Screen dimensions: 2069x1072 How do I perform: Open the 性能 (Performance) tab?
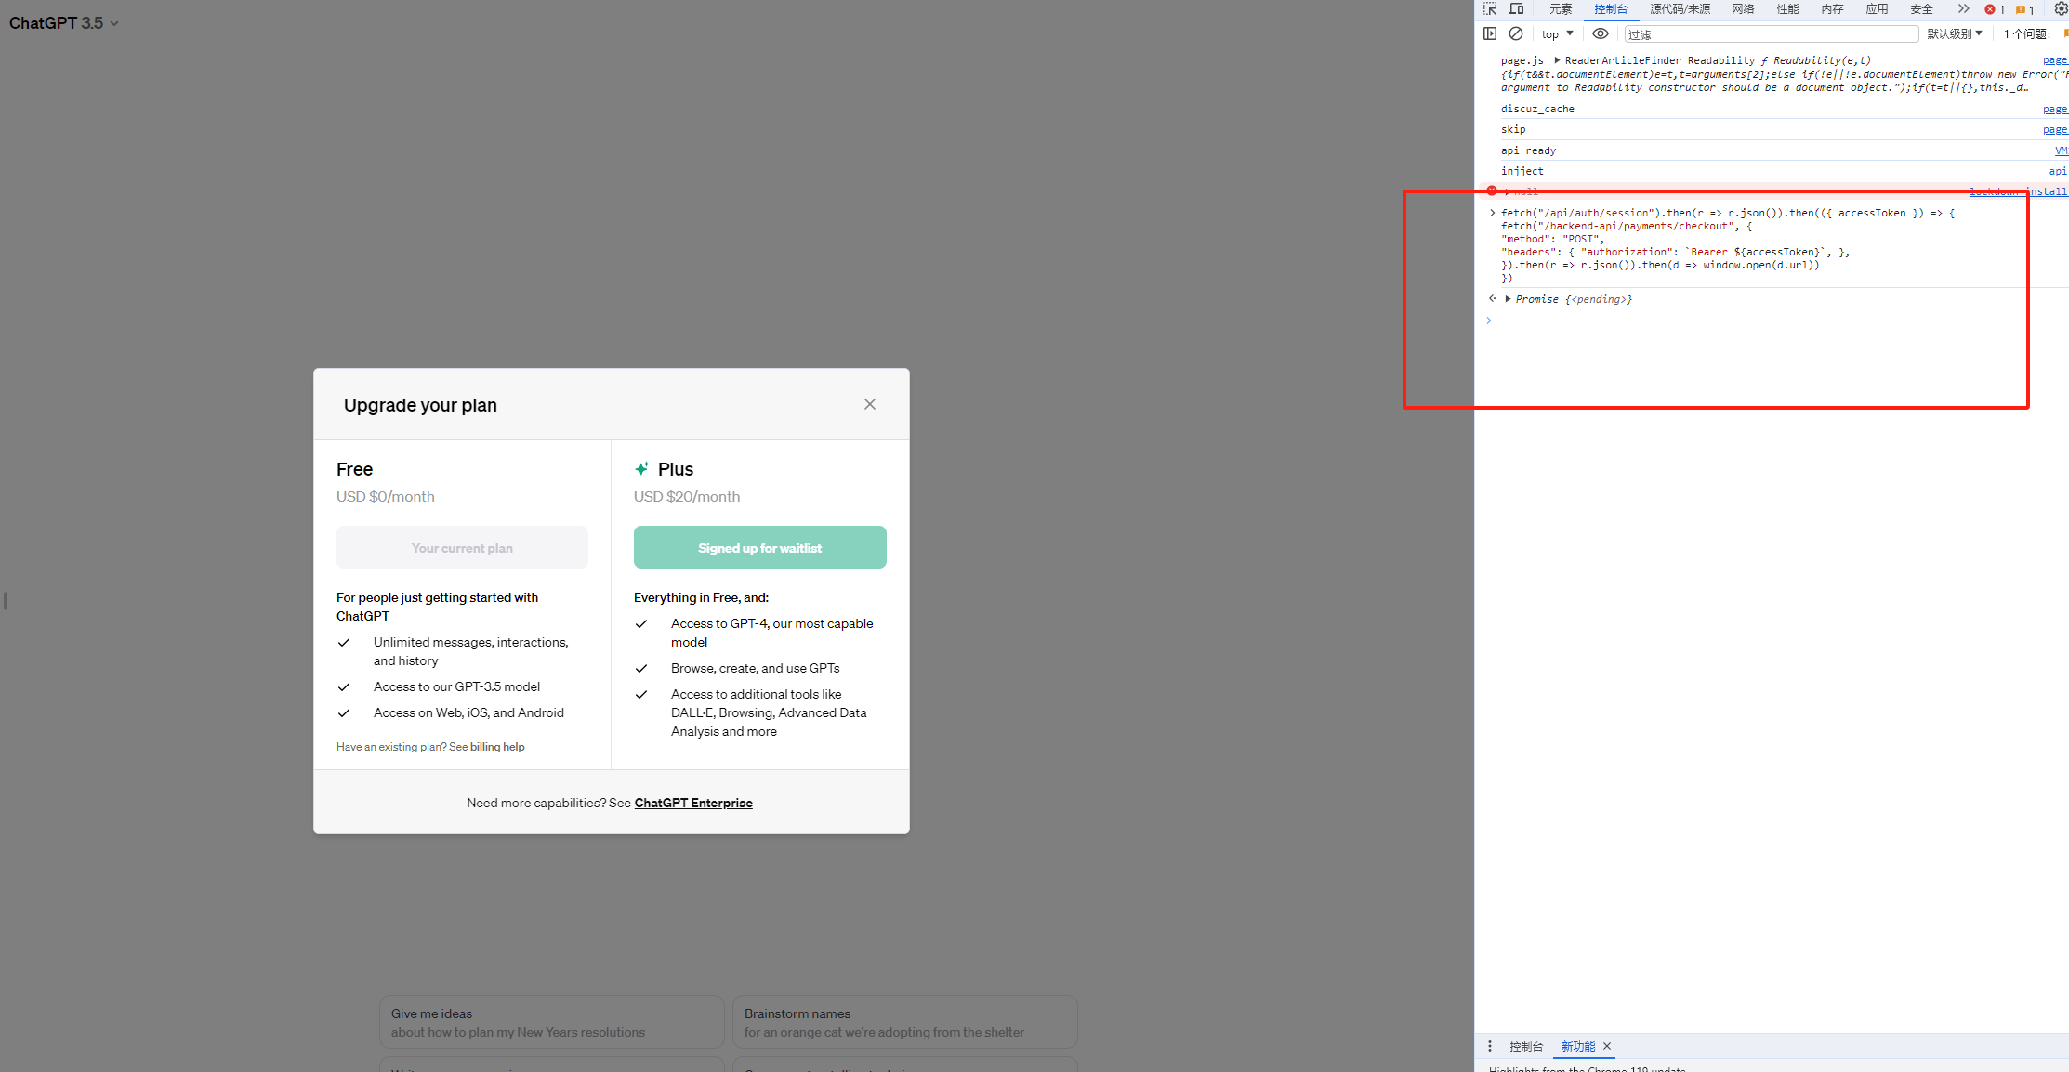tap(1787, 9)
